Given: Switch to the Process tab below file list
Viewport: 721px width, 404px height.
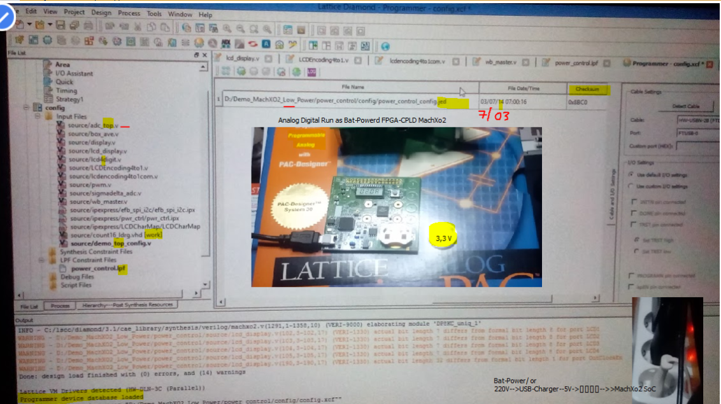Looking at the screenshot, I should tap(60, 306).
